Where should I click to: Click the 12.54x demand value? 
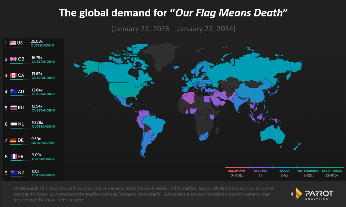[37, 106]
